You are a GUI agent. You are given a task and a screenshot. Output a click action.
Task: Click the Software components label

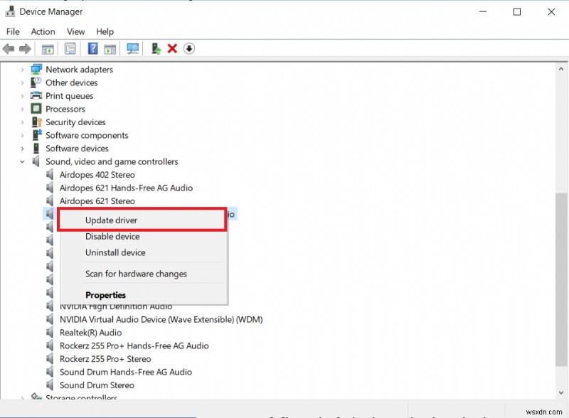[x=87, y=135]
